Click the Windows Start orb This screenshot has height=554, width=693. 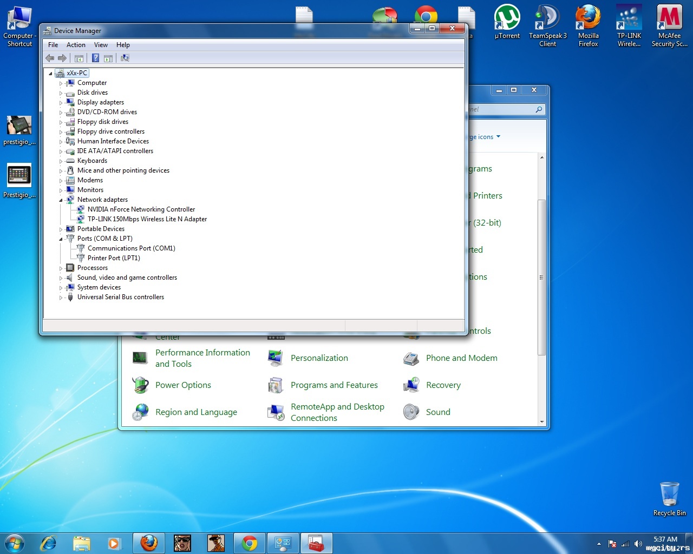point(15,543)
